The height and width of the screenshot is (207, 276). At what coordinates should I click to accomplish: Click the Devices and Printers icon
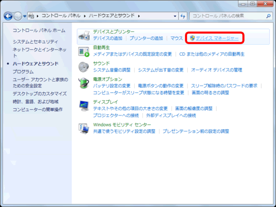tap(84, 36)
